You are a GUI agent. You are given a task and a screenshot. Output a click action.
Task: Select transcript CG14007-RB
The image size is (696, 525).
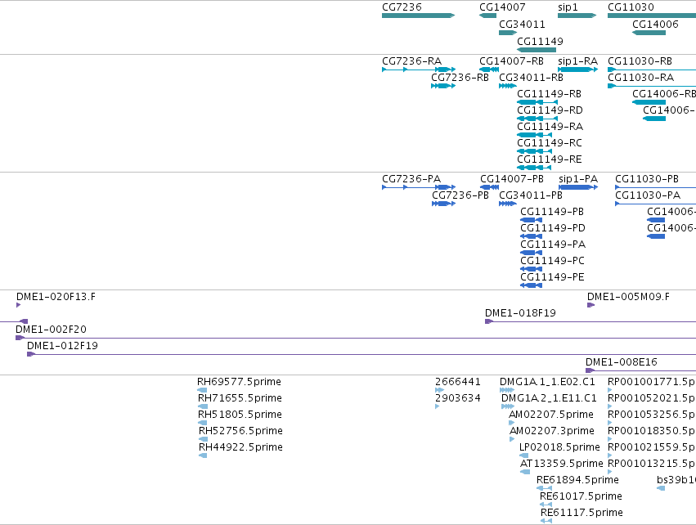pos(489,70)
